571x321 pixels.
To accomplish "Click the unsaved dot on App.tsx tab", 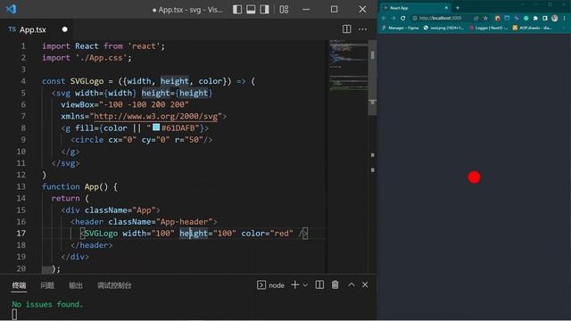I will (65, 29).
